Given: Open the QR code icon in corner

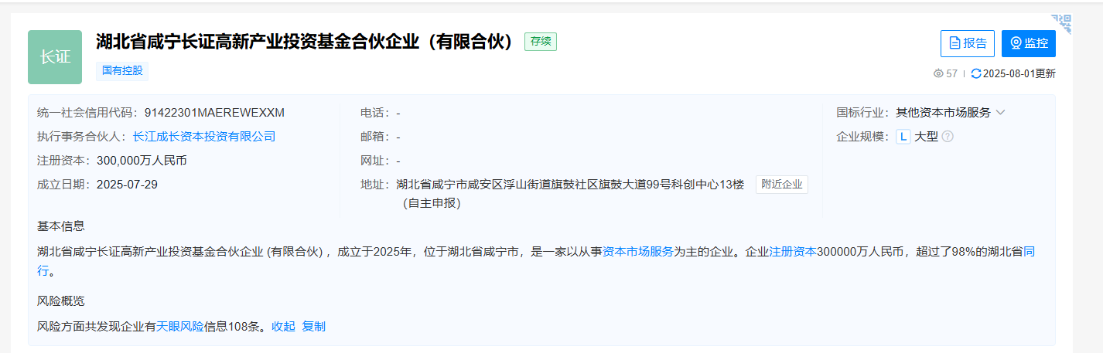Looking at the screenshot, I should pyautogui.click(x=1060, y=24).
